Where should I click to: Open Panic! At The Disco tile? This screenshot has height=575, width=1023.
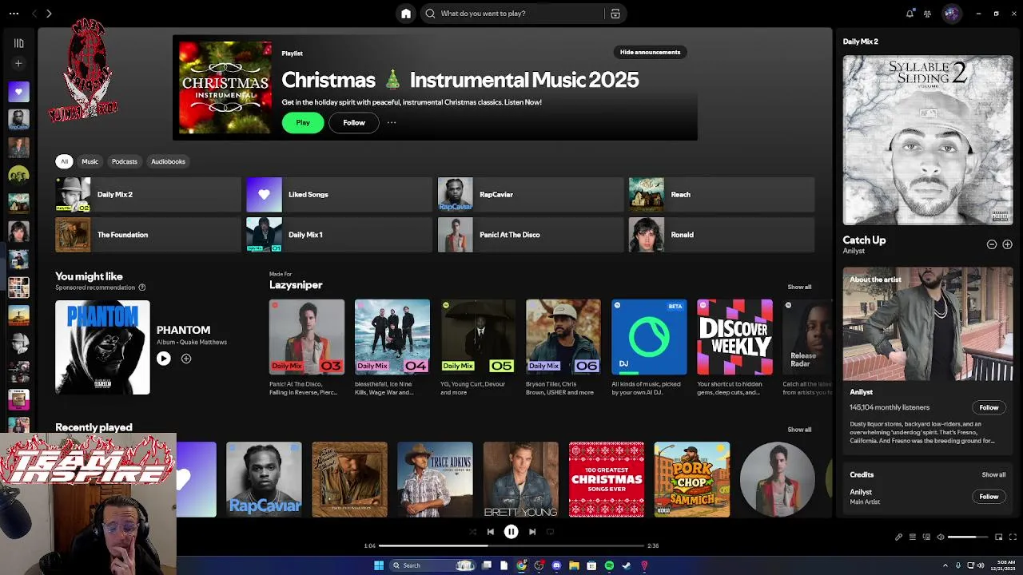point(531,235)
